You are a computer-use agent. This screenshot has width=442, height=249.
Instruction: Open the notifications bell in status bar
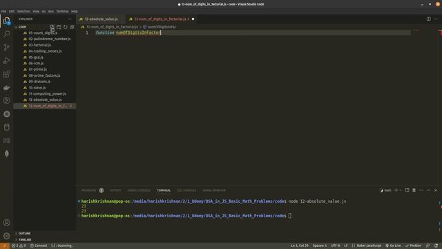(x=436, y=246)
